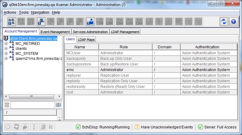Switch to the Services Administration tab
Image resolution: width=242 pixels, height=135 pixels.
90,32
